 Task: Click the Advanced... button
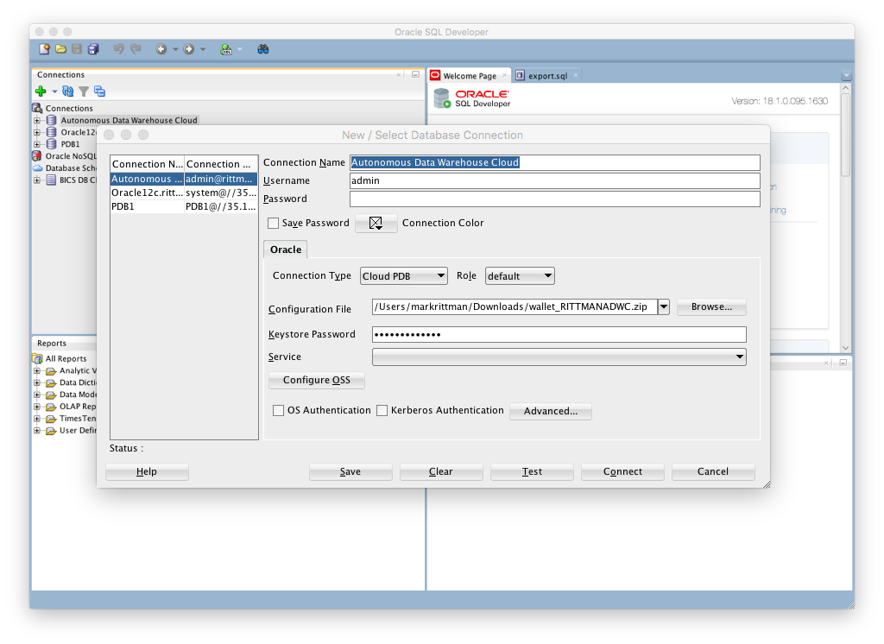pyautogui.click(x=550, y=411)
